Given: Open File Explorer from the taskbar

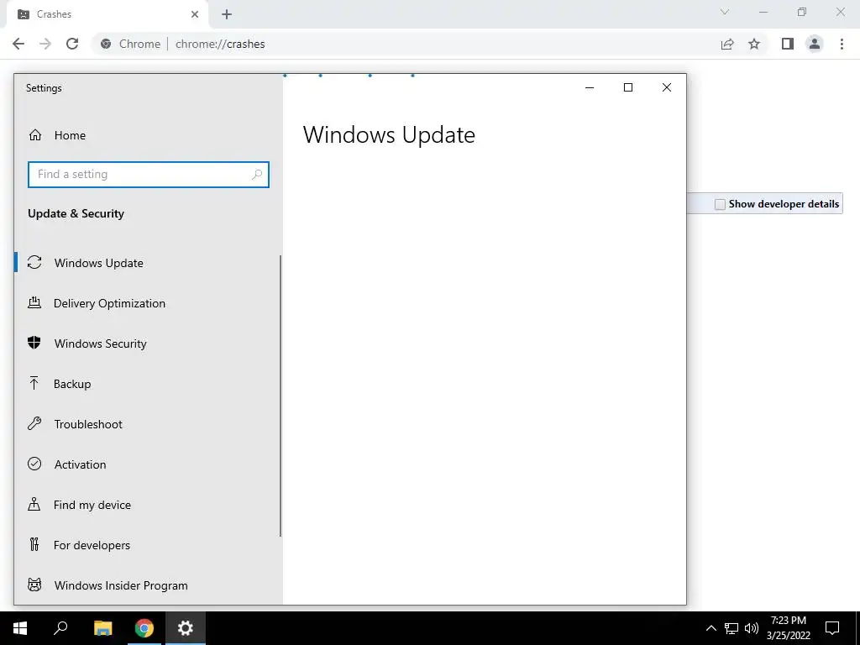Looking at the screenshot, I should 102,628.
